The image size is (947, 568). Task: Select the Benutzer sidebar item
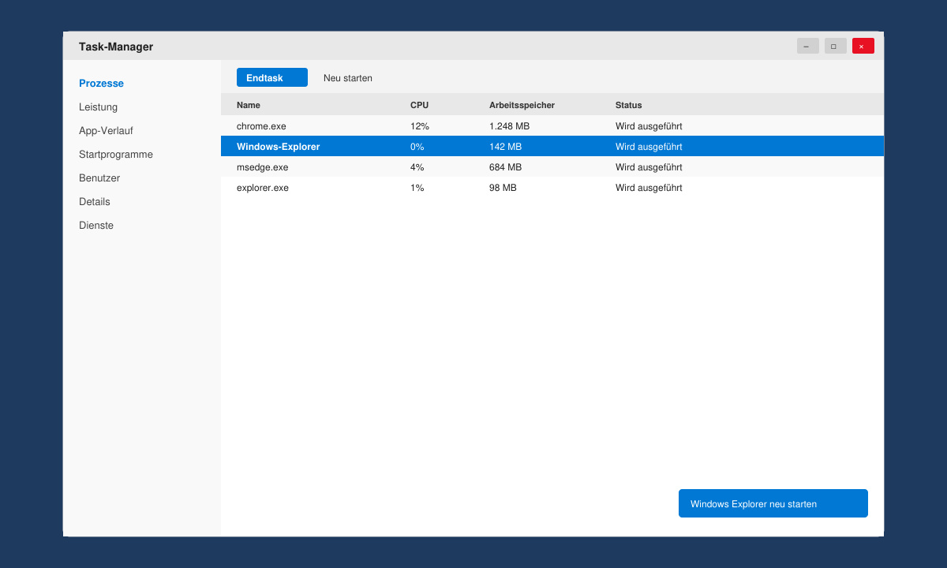99,178
